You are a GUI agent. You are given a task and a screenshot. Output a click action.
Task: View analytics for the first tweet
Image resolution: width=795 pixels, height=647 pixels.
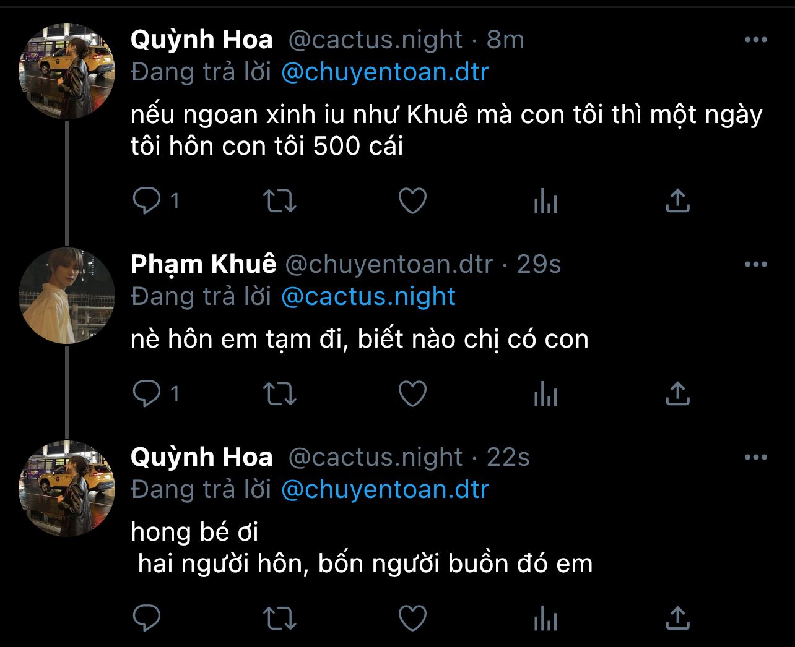pyautogui.click(x=545, y=201)
